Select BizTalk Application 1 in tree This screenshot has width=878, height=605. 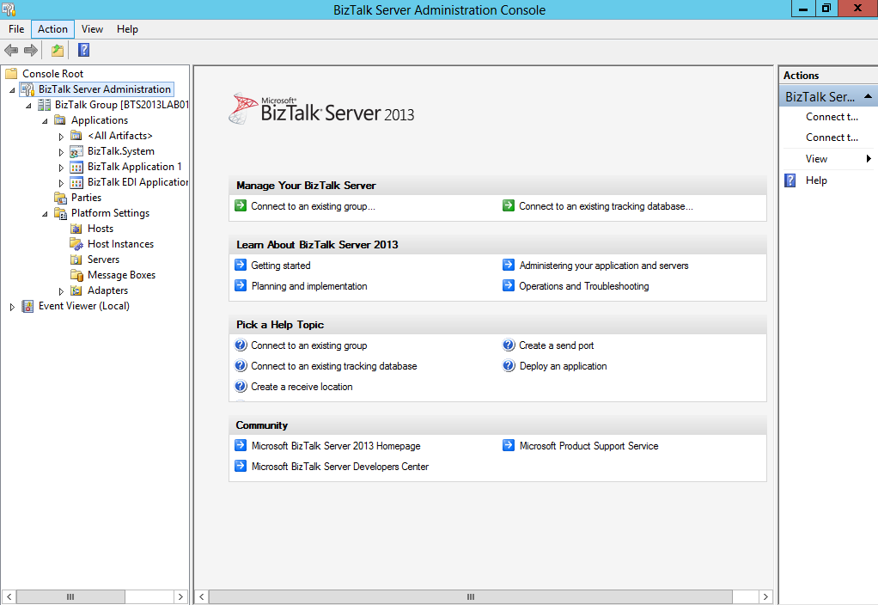point(134,167)
